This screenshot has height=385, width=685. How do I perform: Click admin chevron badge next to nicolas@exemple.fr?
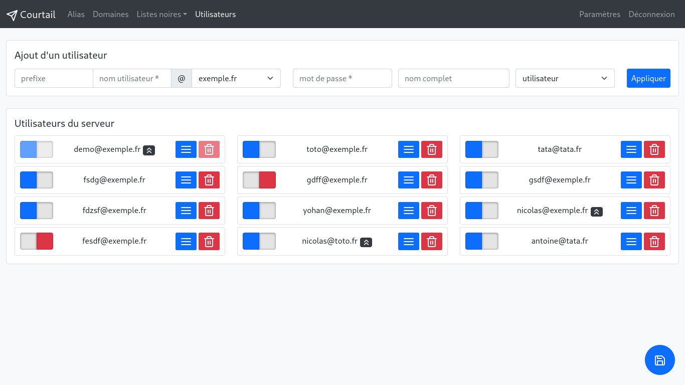click(x=597, y=212)
